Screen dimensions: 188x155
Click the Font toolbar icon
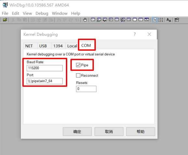(169, 20)
